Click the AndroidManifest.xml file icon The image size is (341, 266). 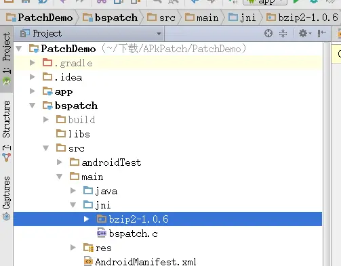click(88, 261)
